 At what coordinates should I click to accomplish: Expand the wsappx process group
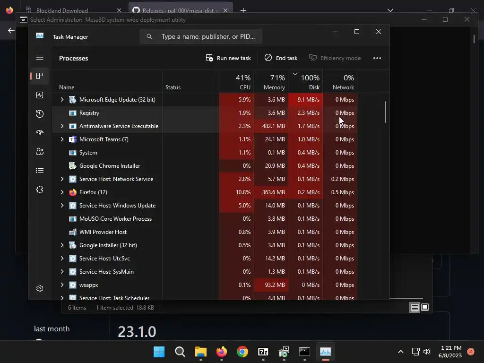point(62,285)
